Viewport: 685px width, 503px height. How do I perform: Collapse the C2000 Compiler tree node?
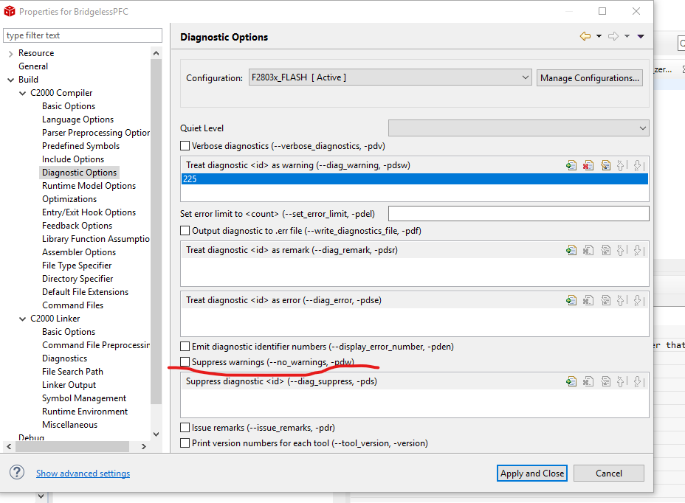[x=23, y=93]
